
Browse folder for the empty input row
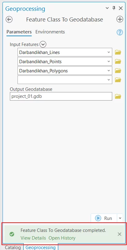pyautogui.click(x=118, y=80)
